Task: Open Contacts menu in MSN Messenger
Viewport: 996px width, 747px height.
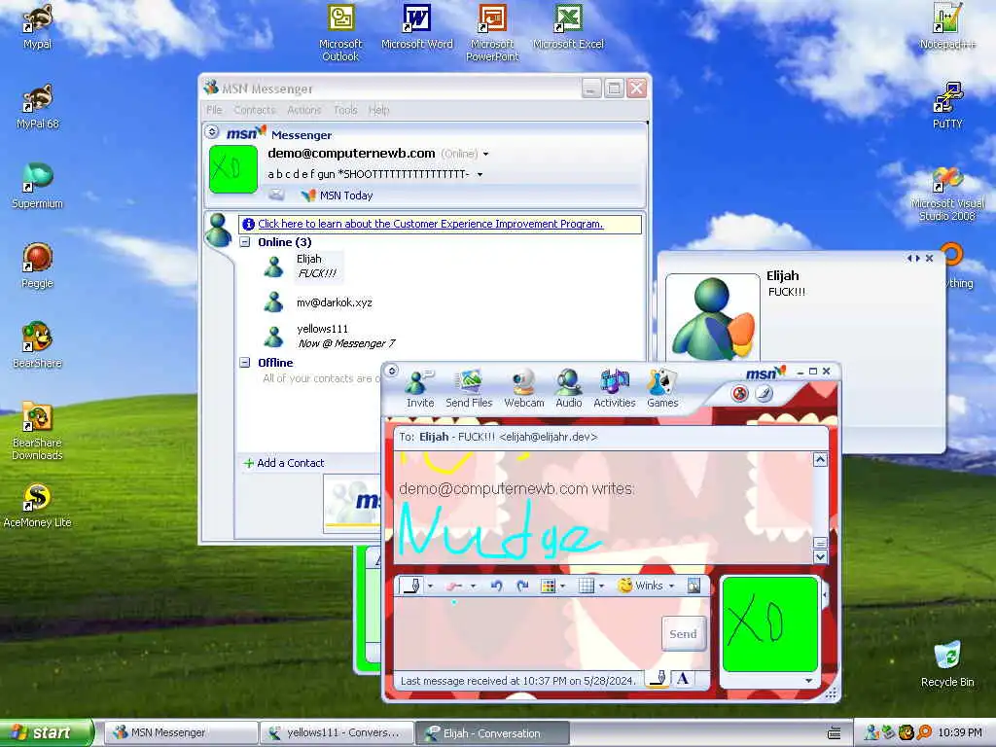Action: tap(254, 110)
